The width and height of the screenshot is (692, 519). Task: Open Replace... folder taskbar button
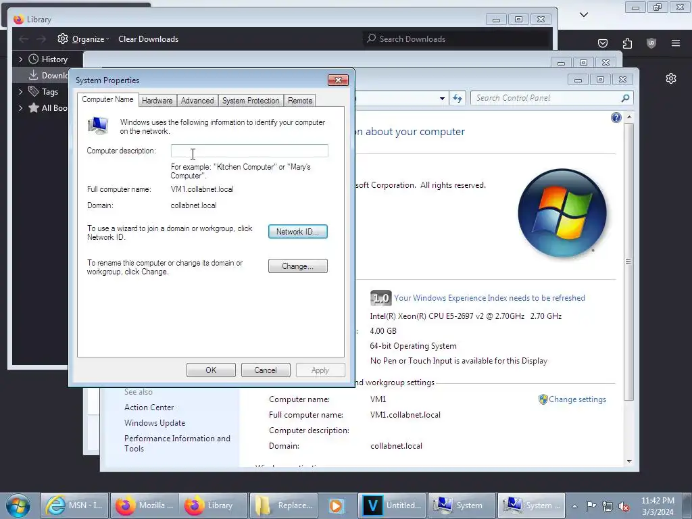[284, 505]
